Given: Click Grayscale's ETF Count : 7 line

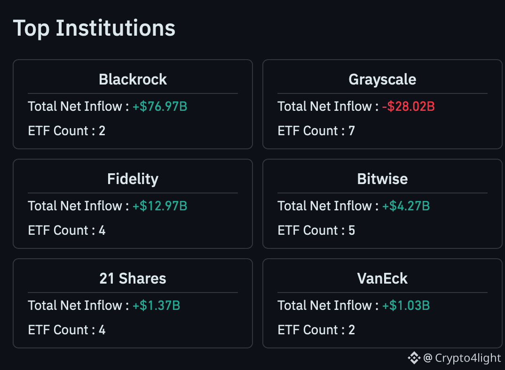Looking at the screenshot, I should (x=316, y=131).
